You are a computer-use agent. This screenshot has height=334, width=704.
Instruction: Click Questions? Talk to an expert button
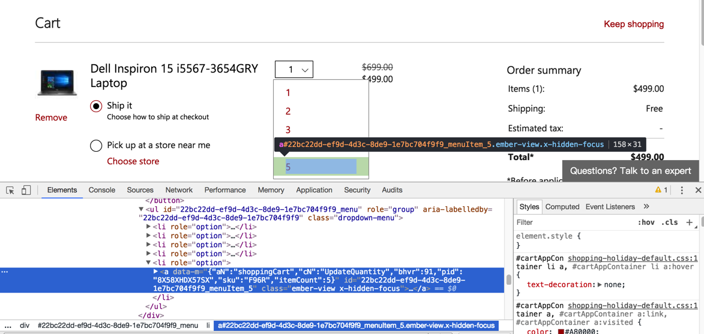(x=630, y=171)
